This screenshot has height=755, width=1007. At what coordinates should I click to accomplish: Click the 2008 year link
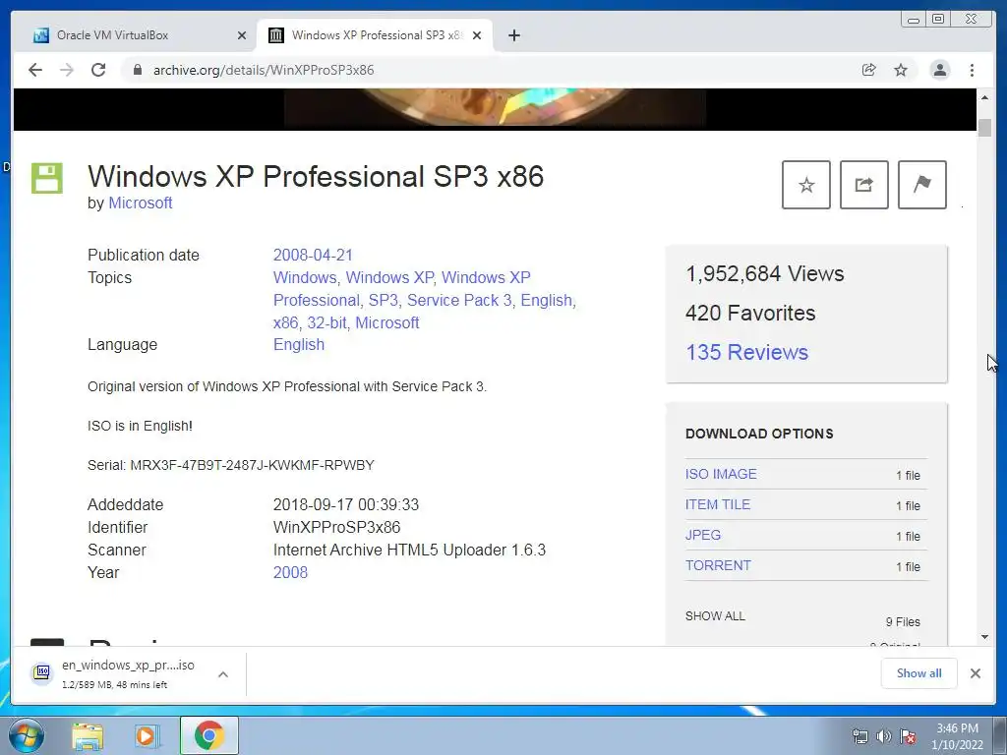click(x=290, y=572)
